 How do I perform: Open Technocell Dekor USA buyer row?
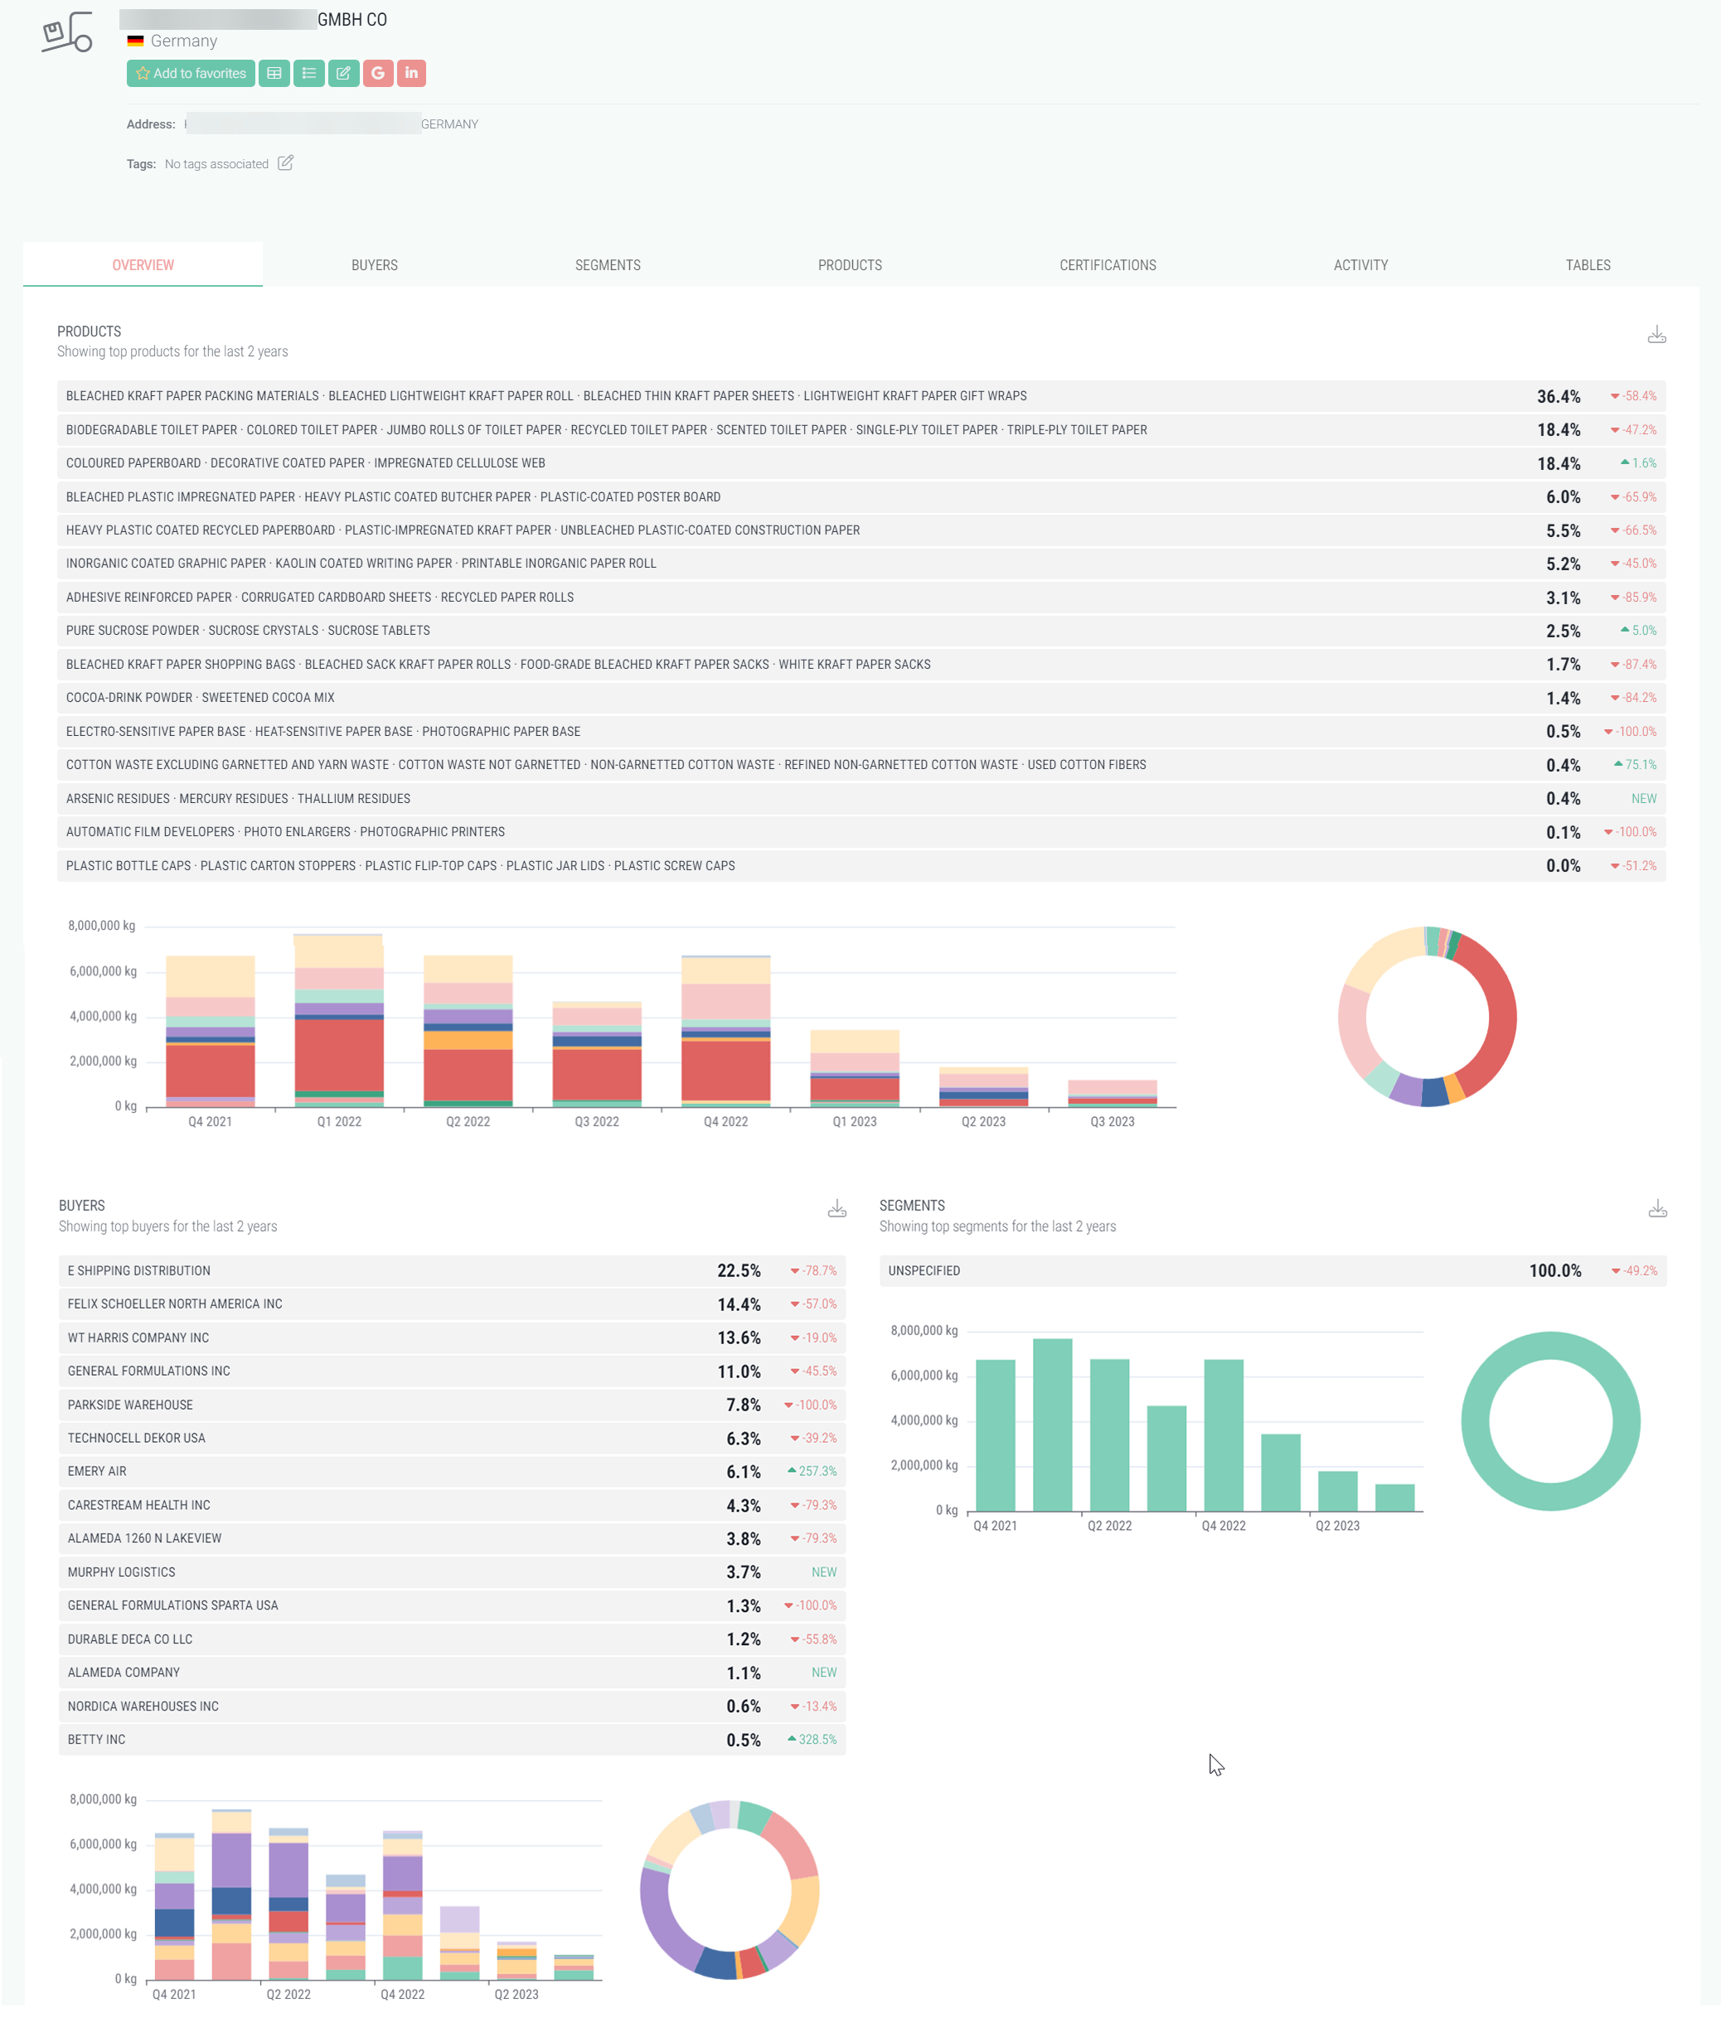click(452, 1439)
